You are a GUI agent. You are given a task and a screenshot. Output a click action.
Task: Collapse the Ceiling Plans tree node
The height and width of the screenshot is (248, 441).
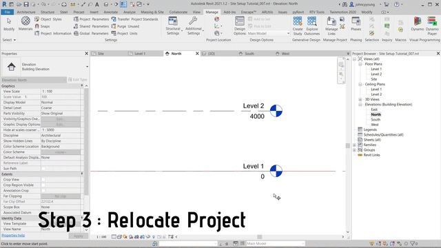coord(360,84)
